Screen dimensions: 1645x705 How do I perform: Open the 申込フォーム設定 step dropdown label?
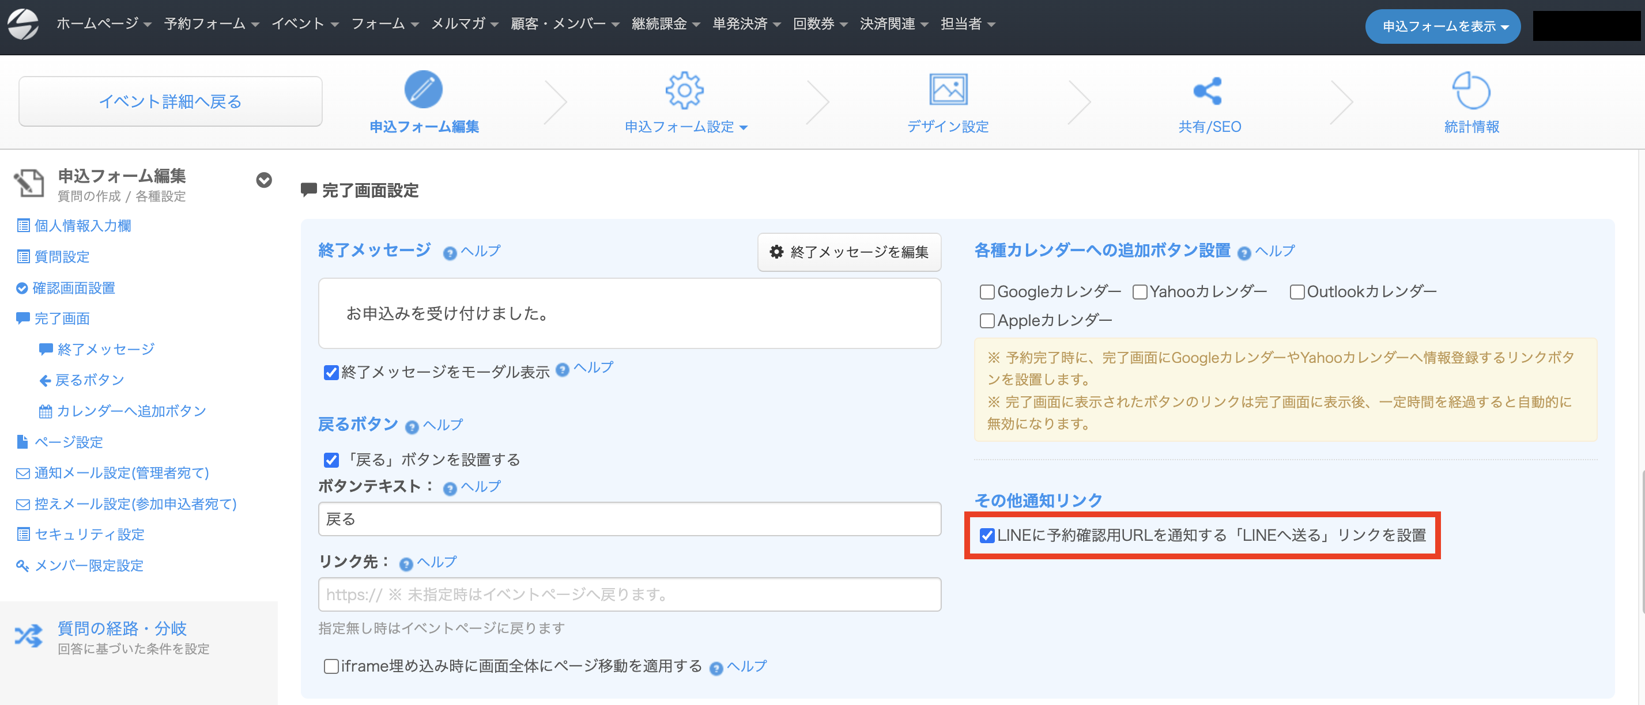tap(685, 127)
